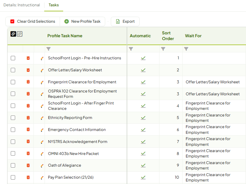Delete the NYSTRS Acknowledgement Form task
Screen dimensions: 246x184
coord(28,141)
